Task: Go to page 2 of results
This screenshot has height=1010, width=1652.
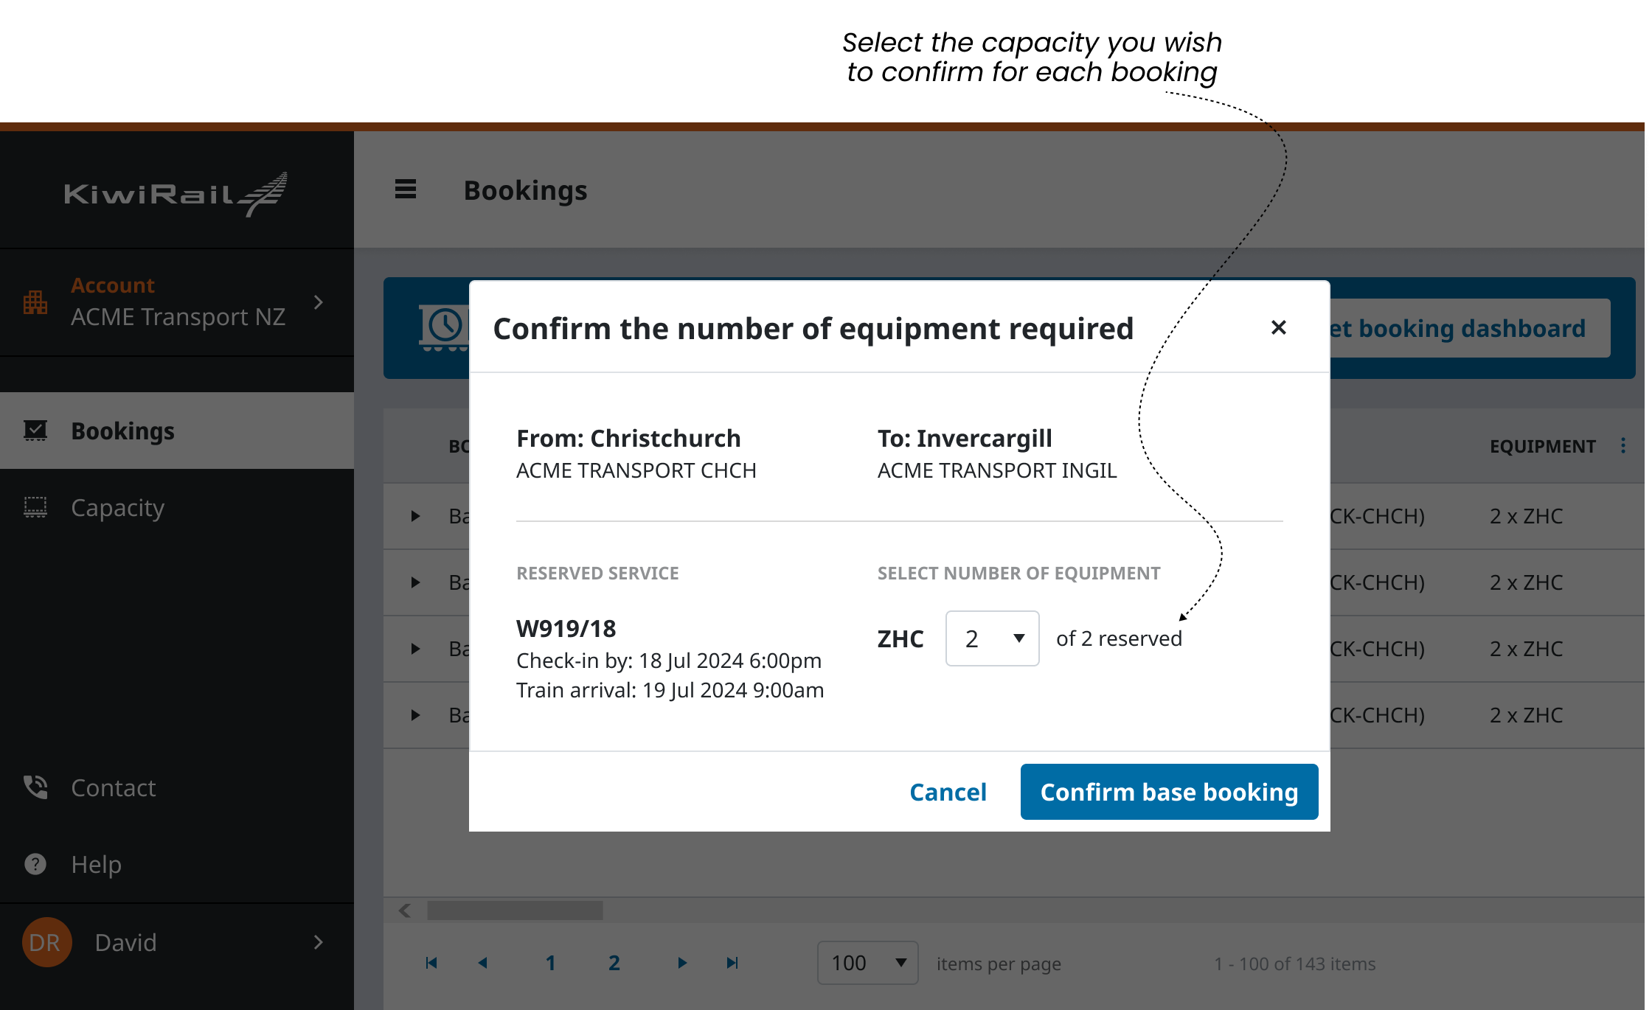Action: pos(614,963)
